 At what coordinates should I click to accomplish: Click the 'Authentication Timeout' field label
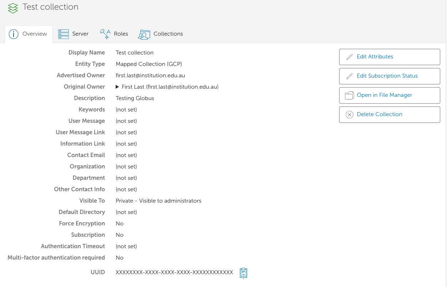73,246
